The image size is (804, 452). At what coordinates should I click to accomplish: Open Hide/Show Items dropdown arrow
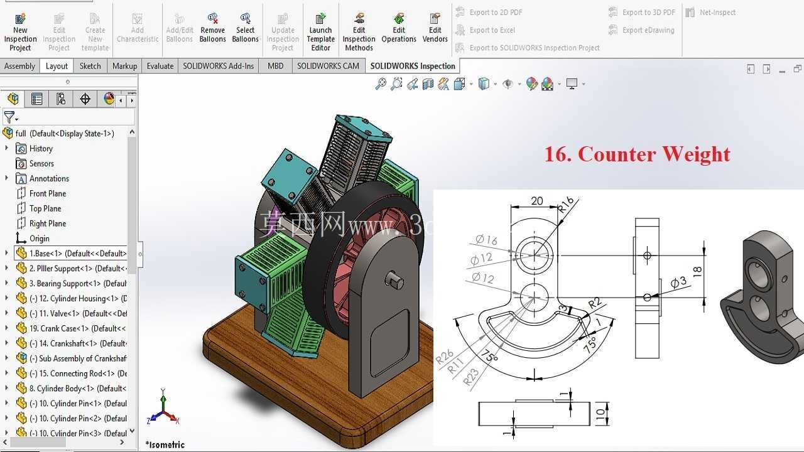pos(519,84)
